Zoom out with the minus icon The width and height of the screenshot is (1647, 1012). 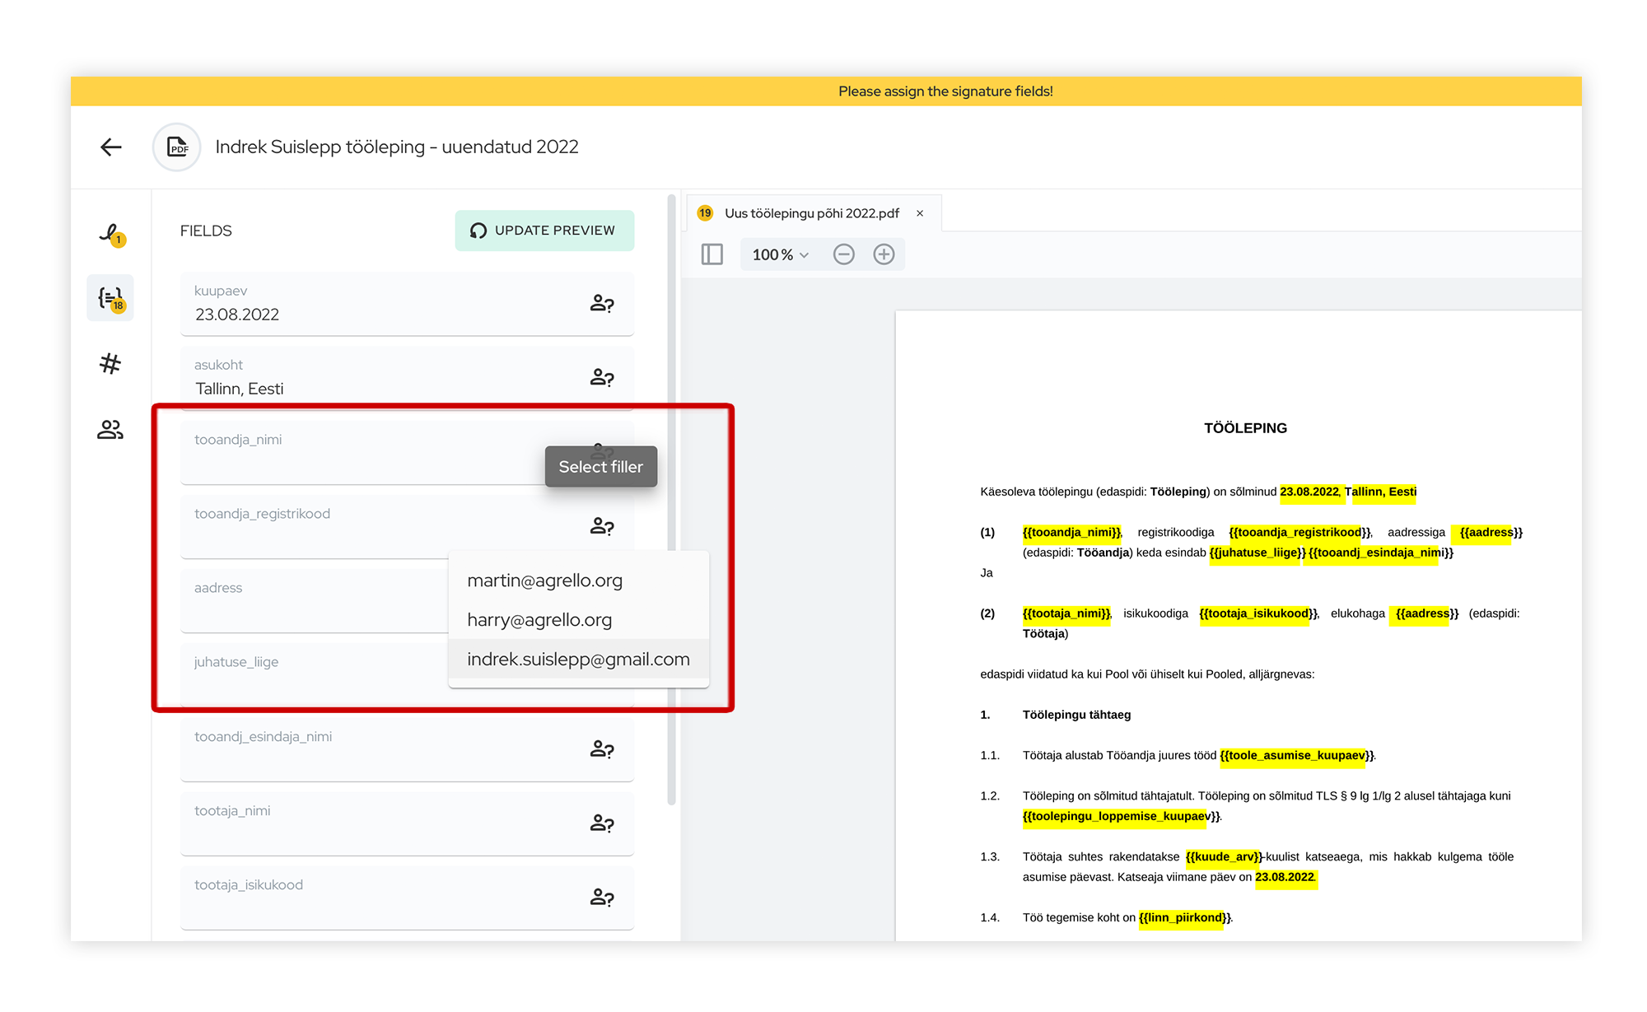(x=843, y=254)
